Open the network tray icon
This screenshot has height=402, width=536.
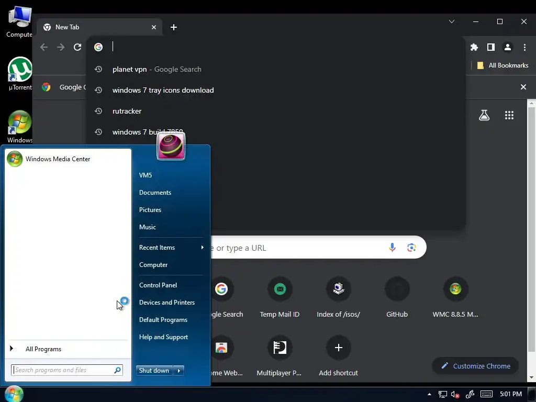pos(443,395)
